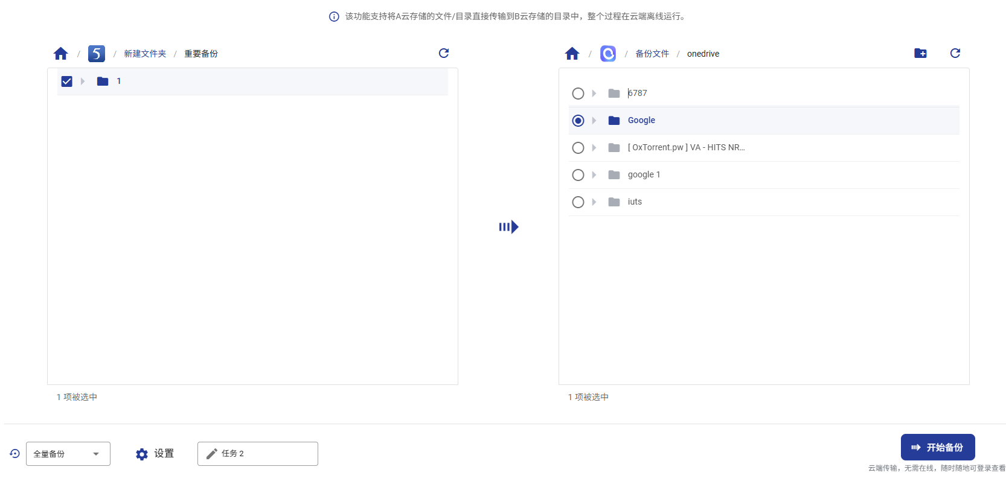Uncheck the checkbox for folder 1
The height and width of the screenshot is (490, 1006).
(67, 81)
